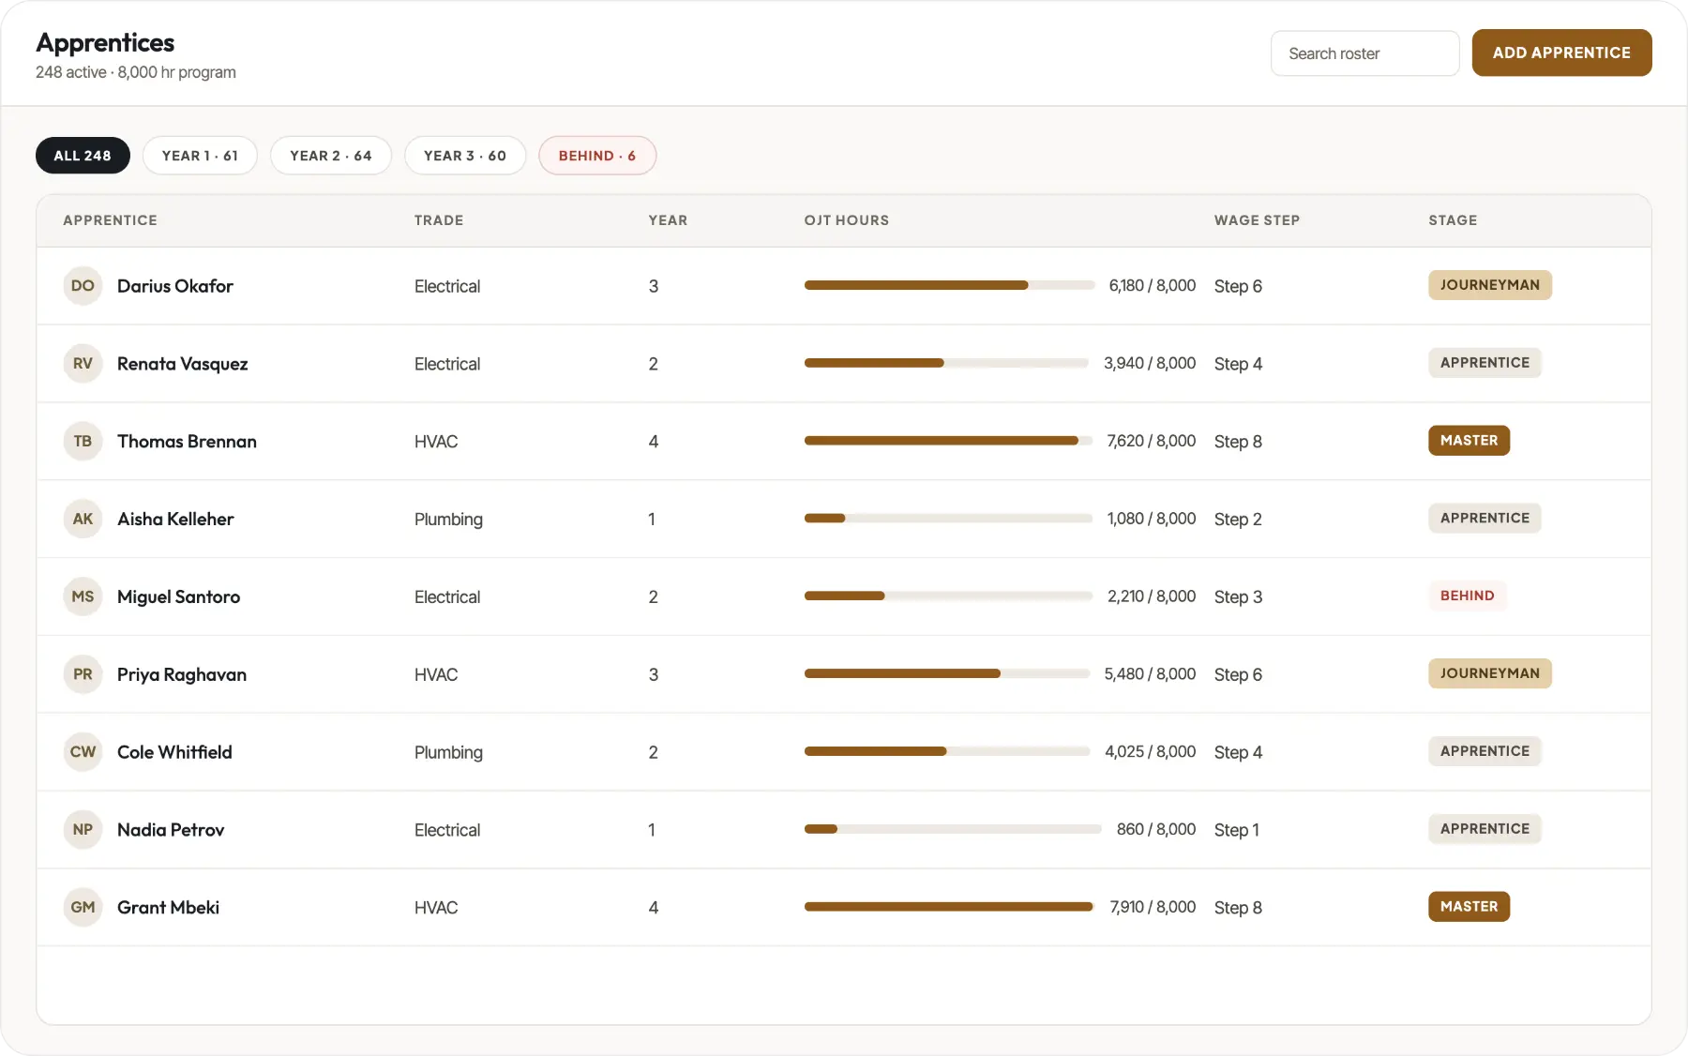Viewport: 1688px width, 1056px height.
Task: Click Darius Okafor's OJT hours progress bar
Action: click(949, 285)
